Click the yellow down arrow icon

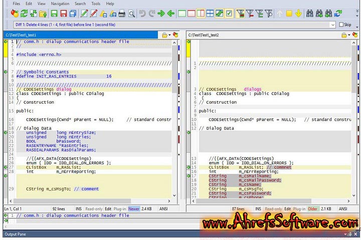[x=299, y=13]
